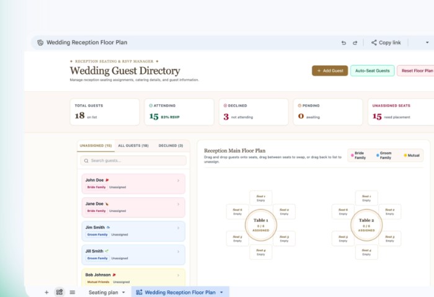Image resolution: width=434 pixels, height=297 pixels.
Task: Click the Bride Family tag on John Doe
Action: 96,187
